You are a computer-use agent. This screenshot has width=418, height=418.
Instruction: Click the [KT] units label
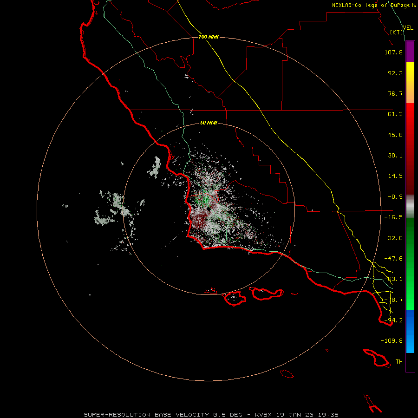pyautogui.click(x=397, y=32)
